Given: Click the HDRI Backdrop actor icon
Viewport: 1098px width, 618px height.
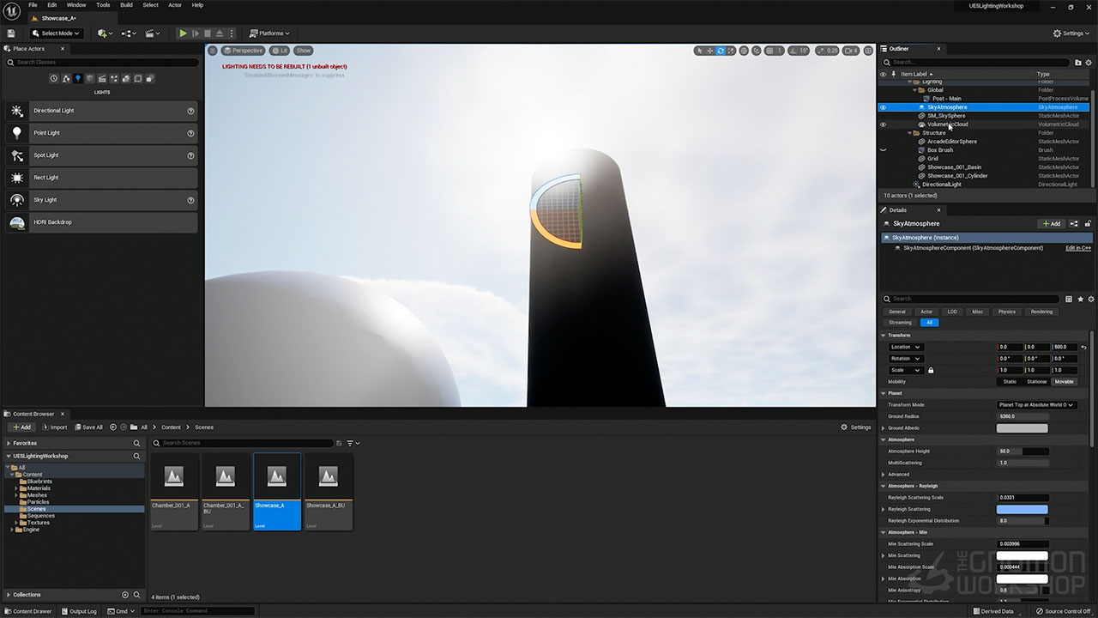Looking at the screenshot, I should click(17, 222).
